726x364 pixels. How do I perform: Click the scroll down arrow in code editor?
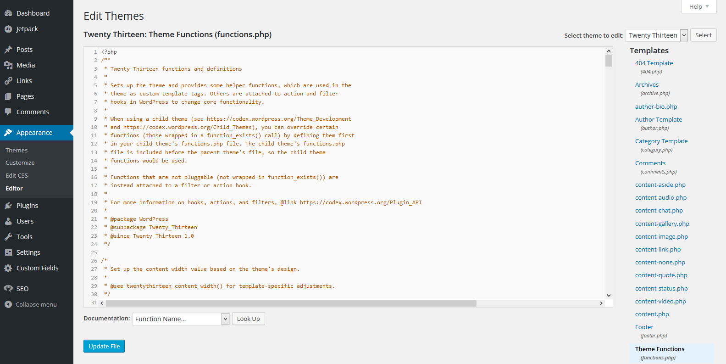pyautogui.click(x=609, y=296)
